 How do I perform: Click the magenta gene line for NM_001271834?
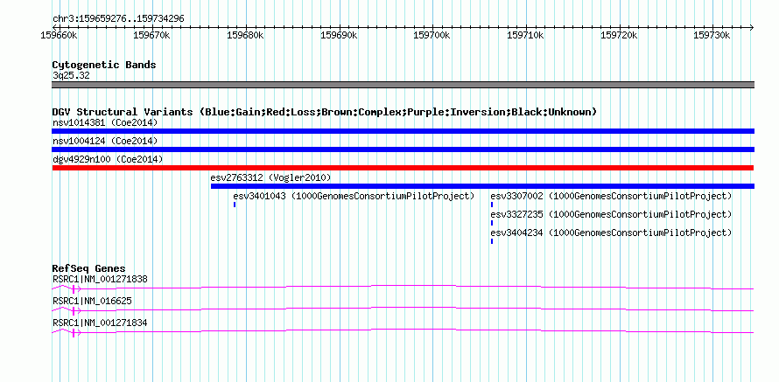click(x=403, y=331)
